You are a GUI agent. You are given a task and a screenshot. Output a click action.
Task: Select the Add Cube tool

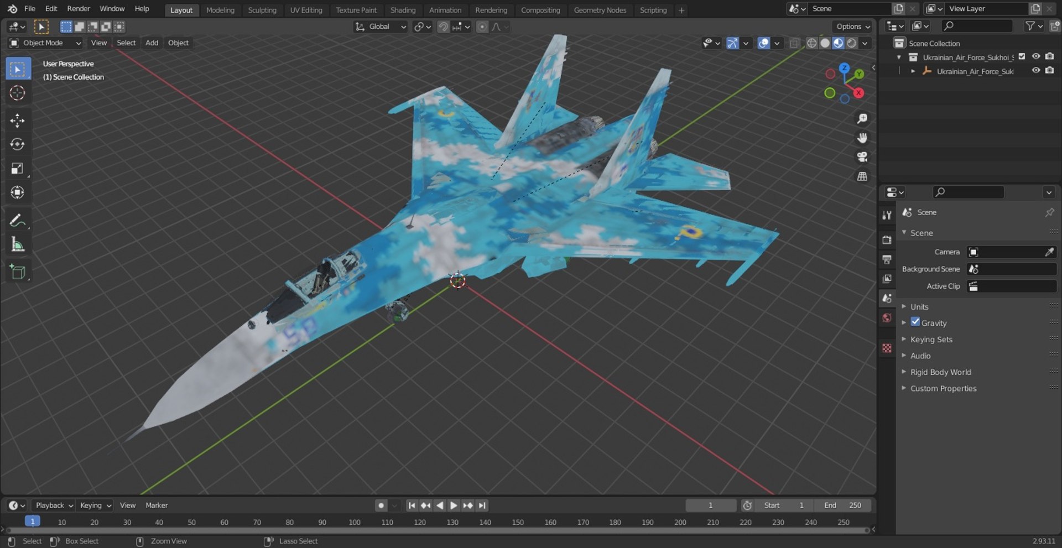17,272
